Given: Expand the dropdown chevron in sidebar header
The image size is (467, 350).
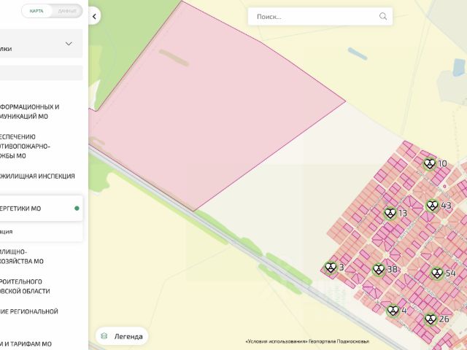Looking at the screenshot, I should coord(69,44).
